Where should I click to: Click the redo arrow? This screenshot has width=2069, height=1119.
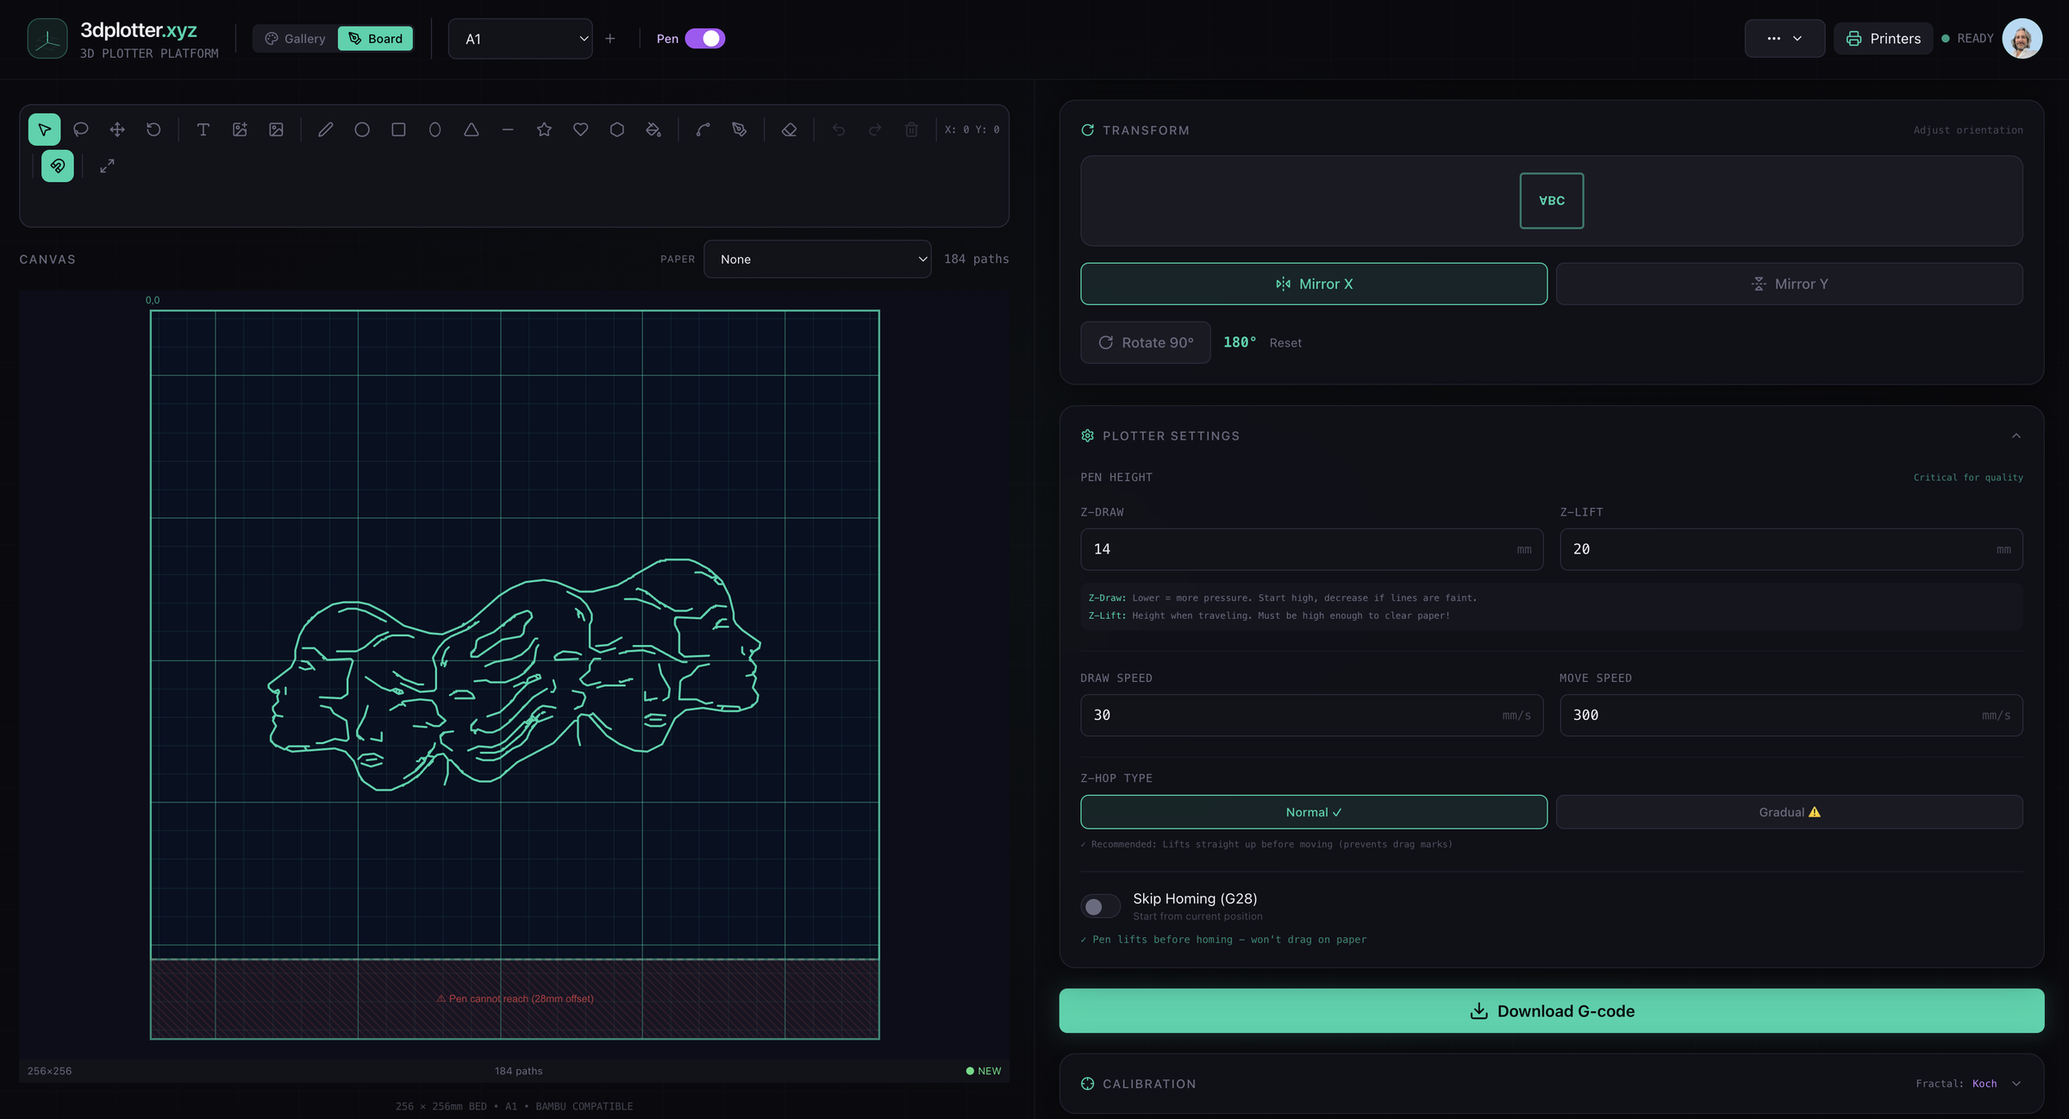click(875, 129)
